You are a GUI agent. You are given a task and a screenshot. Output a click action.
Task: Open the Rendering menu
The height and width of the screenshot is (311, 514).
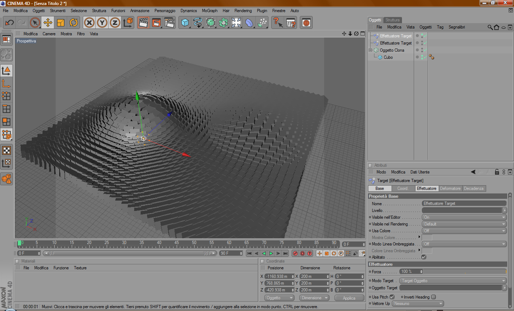click(243, 11)
